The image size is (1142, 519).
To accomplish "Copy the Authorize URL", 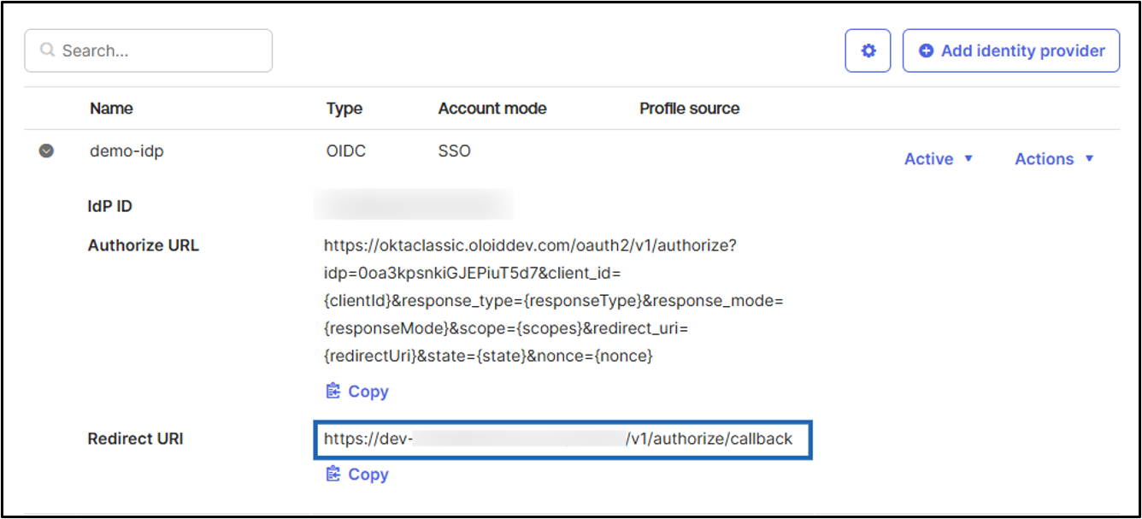I will (357, 392).
